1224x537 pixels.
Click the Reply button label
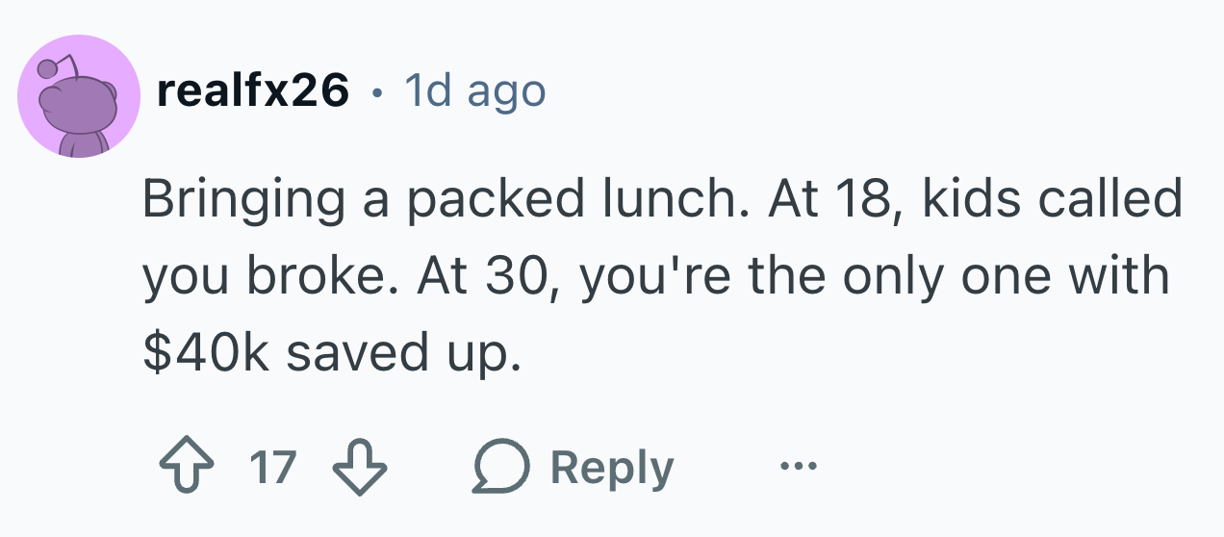coord(612,470)
